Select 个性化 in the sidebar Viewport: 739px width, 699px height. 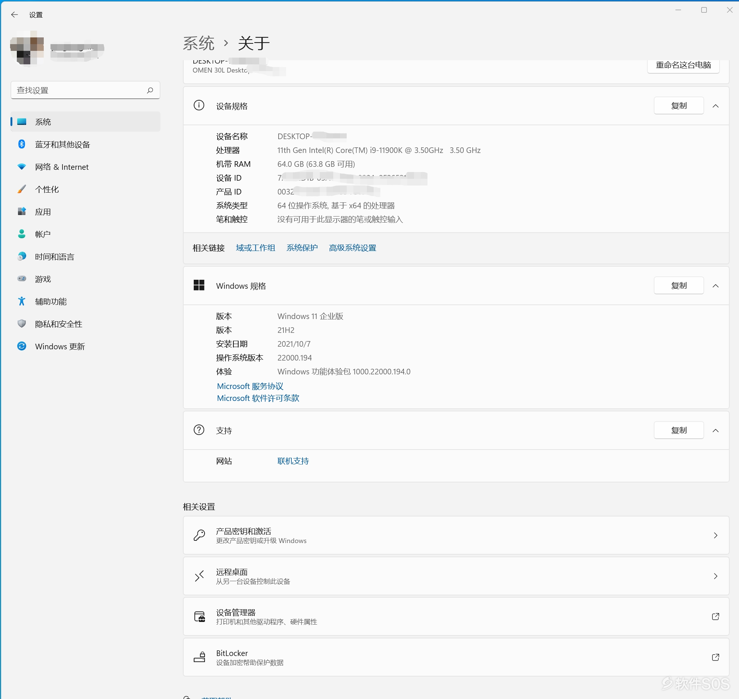click(85, 189)
